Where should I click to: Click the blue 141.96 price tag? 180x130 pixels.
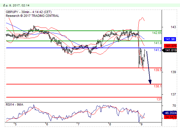(170, 39)
